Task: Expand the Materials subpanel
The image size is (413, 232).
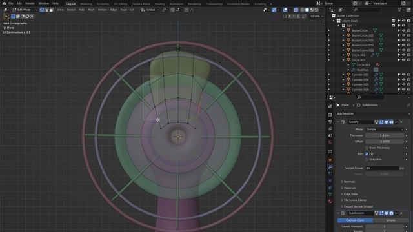Action: (350, 188)
